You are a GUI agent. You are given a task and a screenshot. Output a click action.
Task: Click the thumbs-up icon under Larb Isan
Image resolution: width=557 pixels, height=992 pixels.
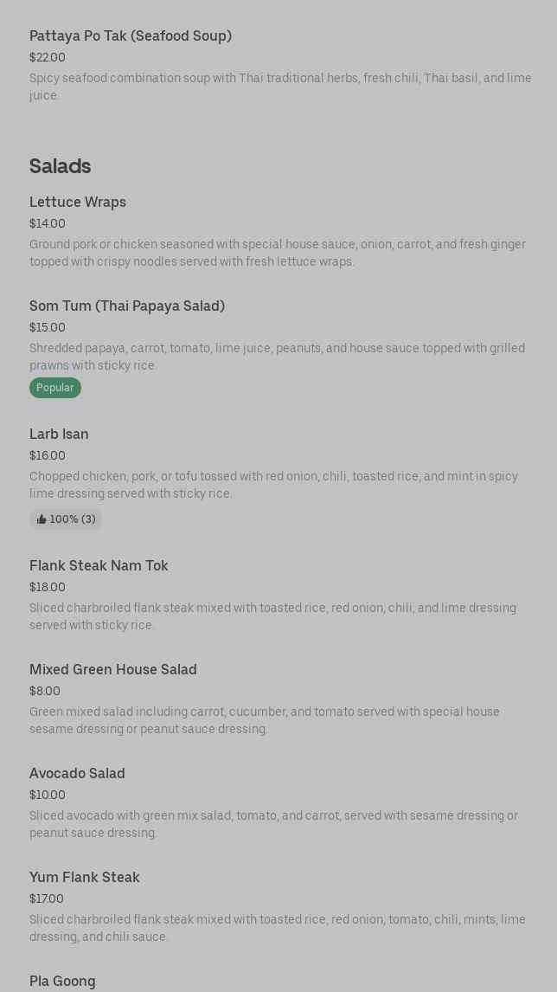42,519
